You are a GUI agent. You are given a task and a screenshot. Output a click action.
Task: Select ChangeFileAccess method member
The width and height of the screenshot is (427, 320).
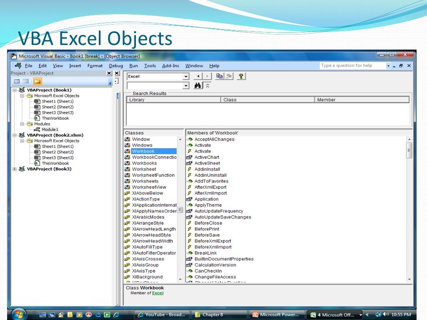tap(215, 277)
